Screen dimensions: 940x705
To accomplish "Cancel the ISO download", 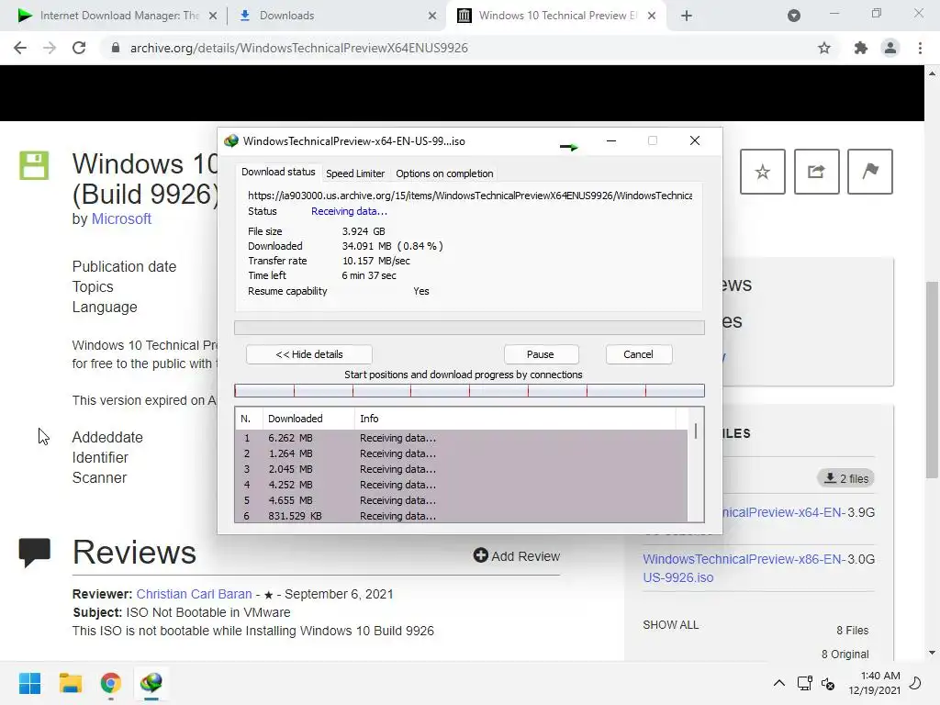I will [639, 354].
